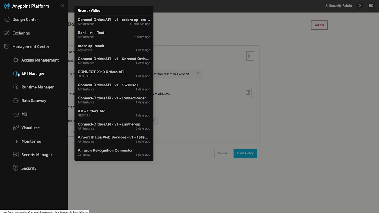Open Connect-OrdersAPI - v1 - another-api entry

(114, 126)
